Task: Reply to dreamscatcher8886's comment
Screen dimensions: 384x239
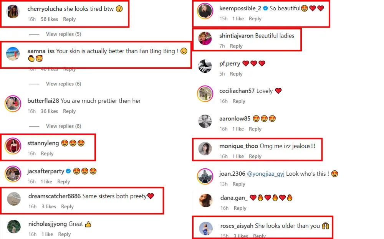Action: [x=67, y=207]
